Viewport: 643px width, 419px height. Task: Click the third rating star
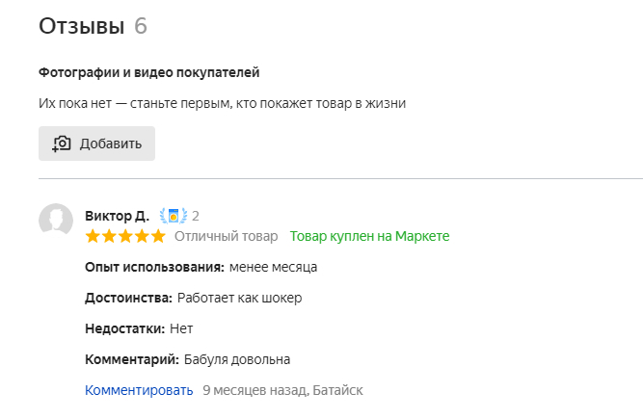tap(125, 236)
